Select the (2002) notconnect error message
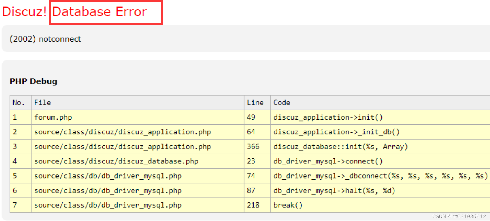This screenshot has height=221, width=490. (45, 39)
